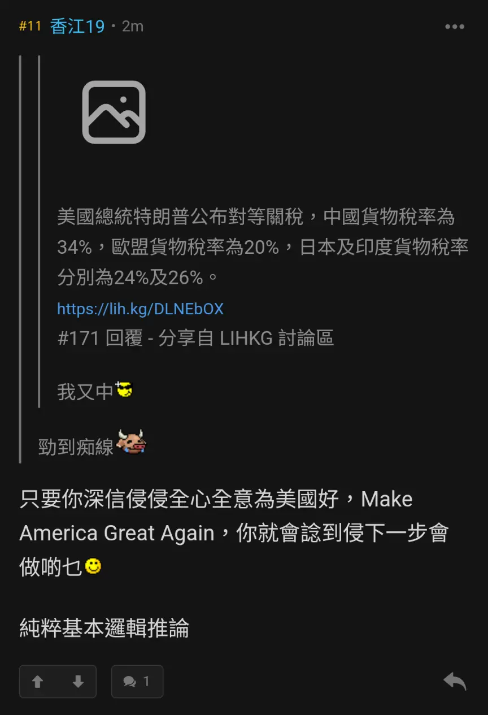This screenshot has height=715, width=488.
Task: Click the reply arrow icon
Action: pos(455,681)
